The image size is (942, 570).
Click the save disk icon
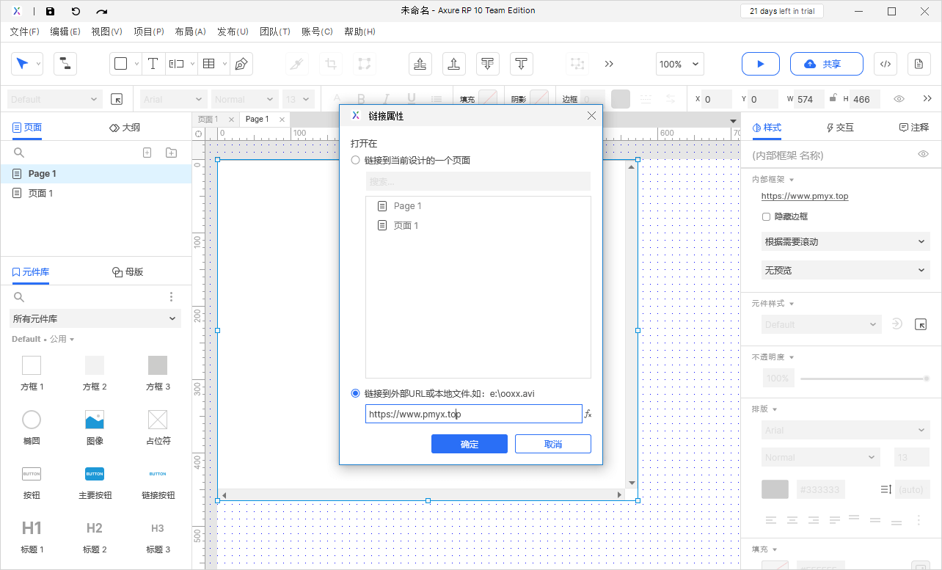click(50, 11)
